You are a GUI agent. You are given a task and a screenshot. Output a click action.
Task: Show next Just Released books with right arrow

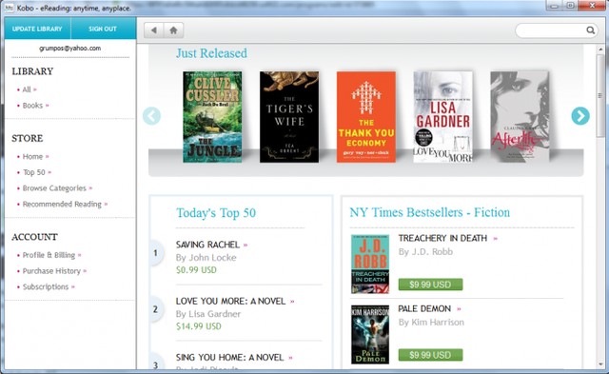coord(580,116)
